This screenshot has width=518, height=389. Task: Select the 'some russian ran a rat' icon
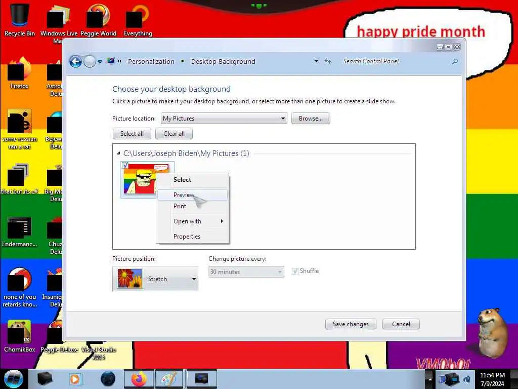pos(20,129)
